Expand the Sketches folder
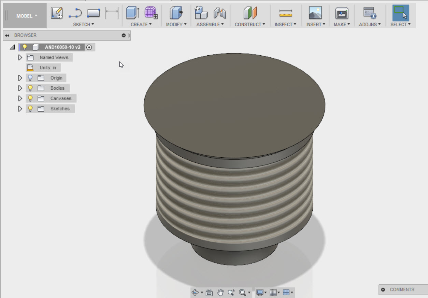 point(20,109)
